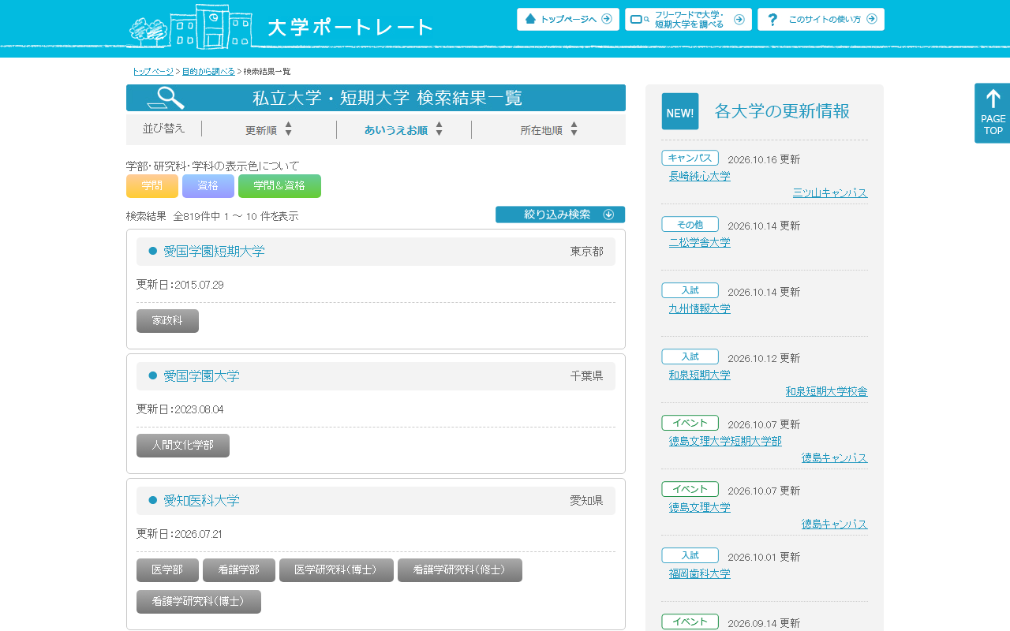1010x631 pixels.
Task: Sort by あいうえお順
Action: [x=404, y=129]
